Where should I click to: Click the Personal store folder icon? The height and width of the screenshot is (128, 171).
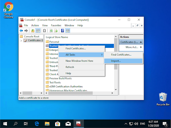tap(47, 42)
